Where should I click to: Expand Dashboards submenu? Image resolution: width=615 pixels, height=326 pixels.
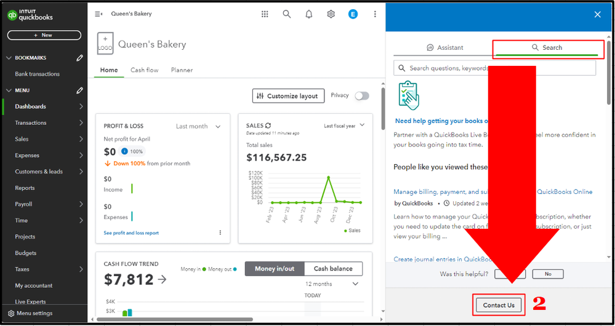click(x=81, y=106)
